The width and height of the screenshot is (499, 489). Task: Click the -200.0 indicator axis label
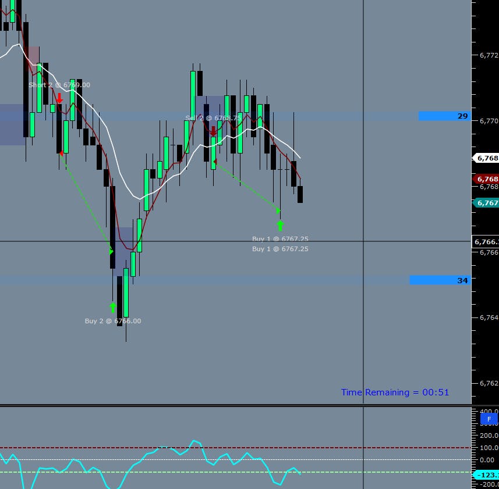point(489,484)
